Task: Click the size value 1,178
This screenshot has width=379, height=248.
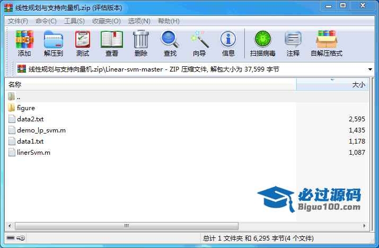Action: pos(357,141)
